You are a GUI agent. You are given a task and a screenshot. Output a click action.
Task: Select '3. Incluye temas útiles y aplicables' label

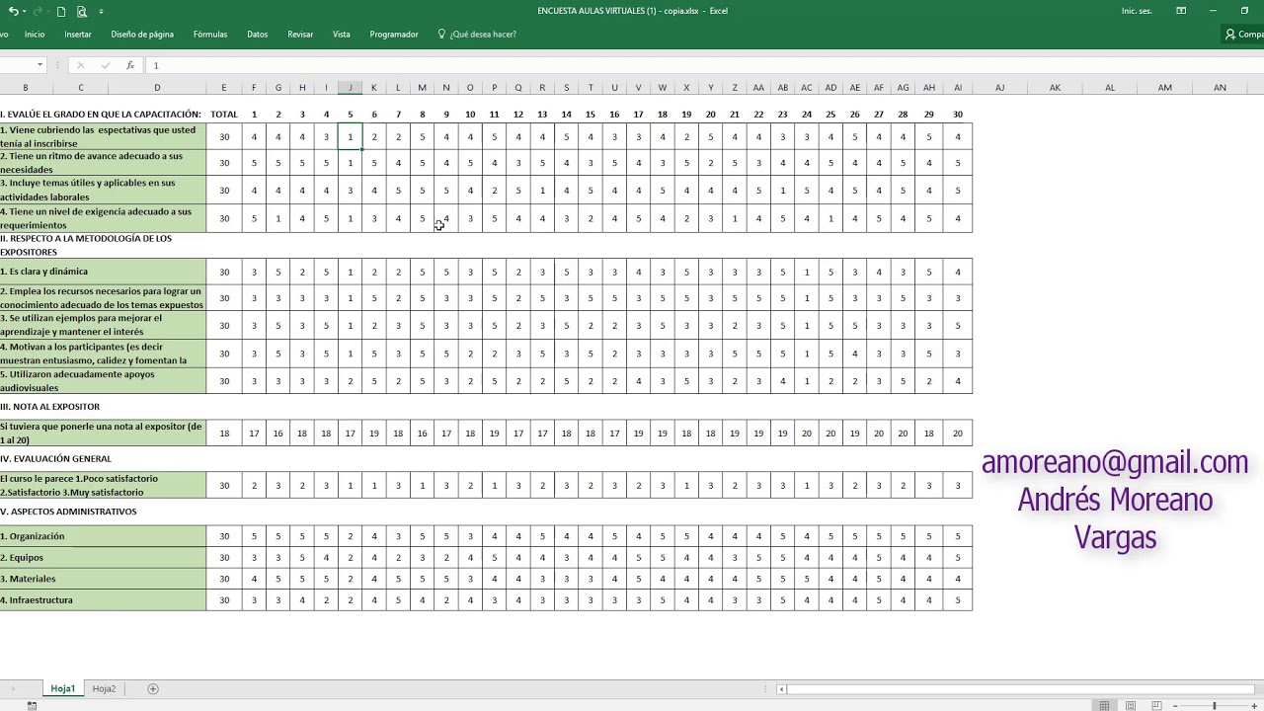103,190
